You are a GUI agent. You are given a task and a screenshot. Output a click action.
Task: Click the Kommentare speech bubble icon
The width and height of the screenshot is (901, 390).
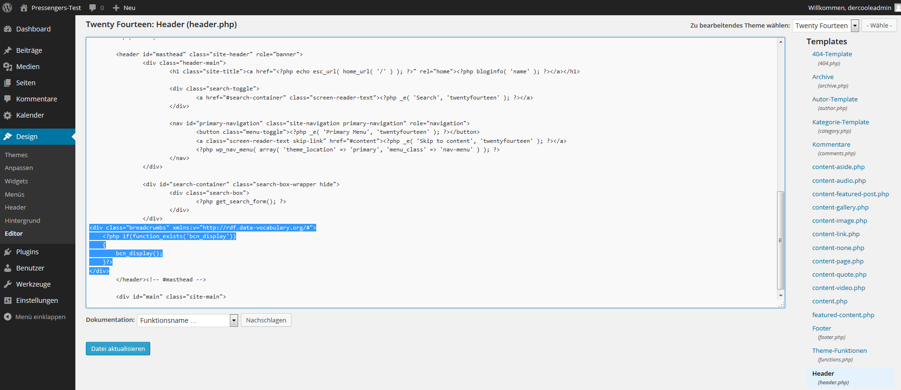point(8,99)
